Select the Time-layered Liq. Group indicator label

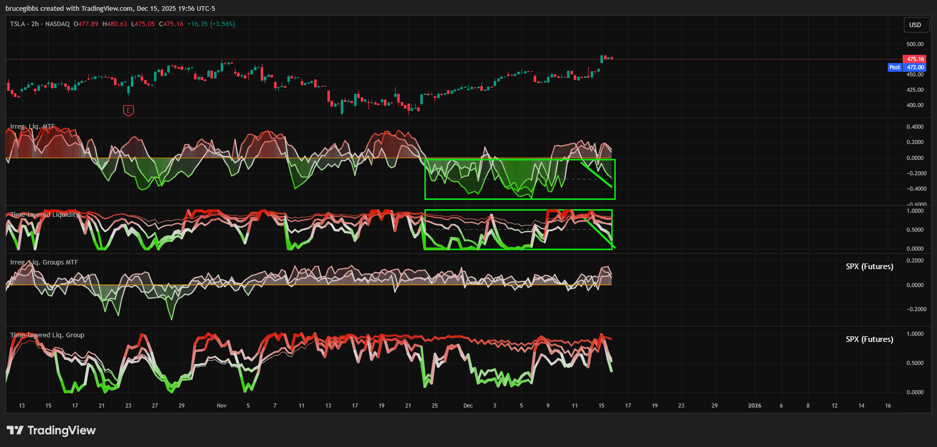[47, 335]
